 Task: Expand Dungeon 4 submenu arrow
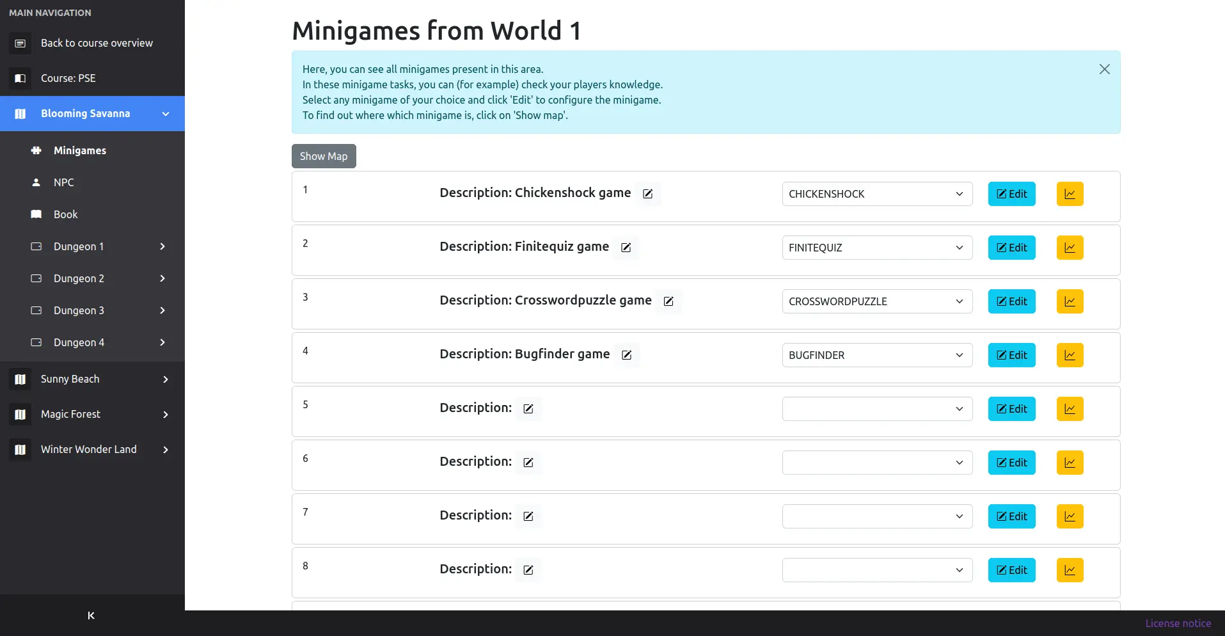click(x=162, y=342)
